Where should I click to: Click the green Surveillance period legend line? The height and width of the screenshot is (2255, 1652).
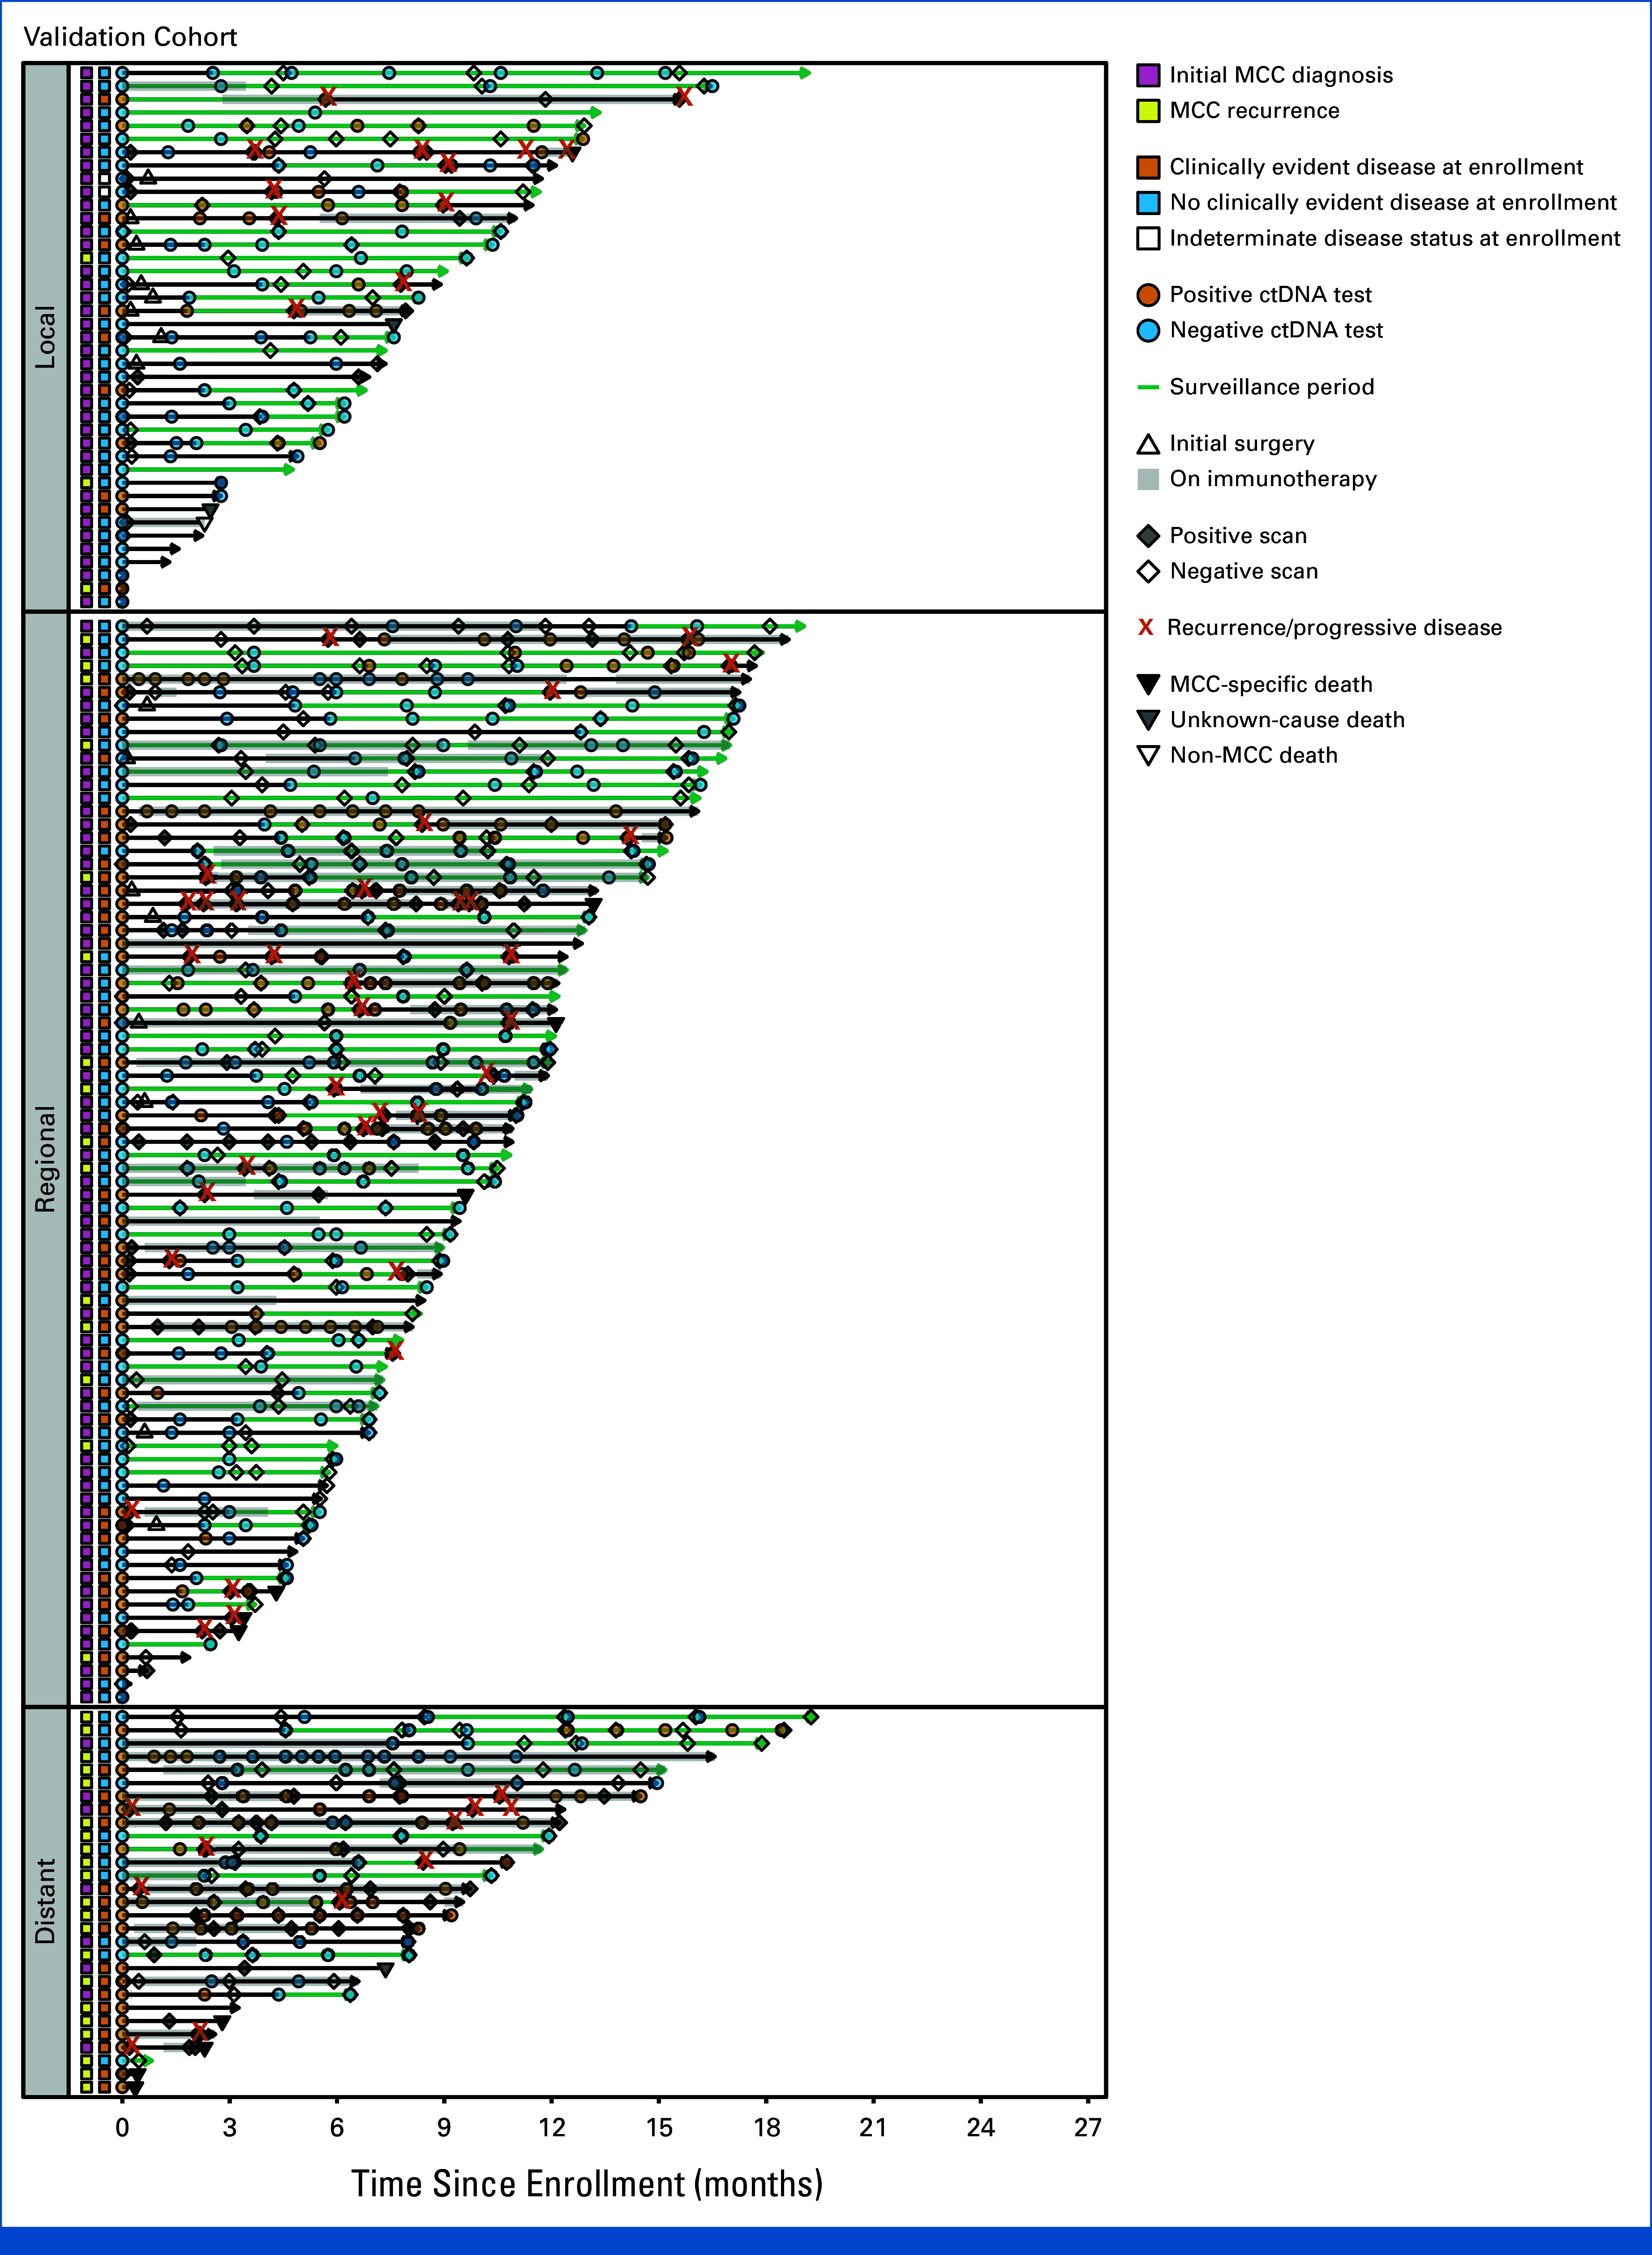click(1148, 387)
